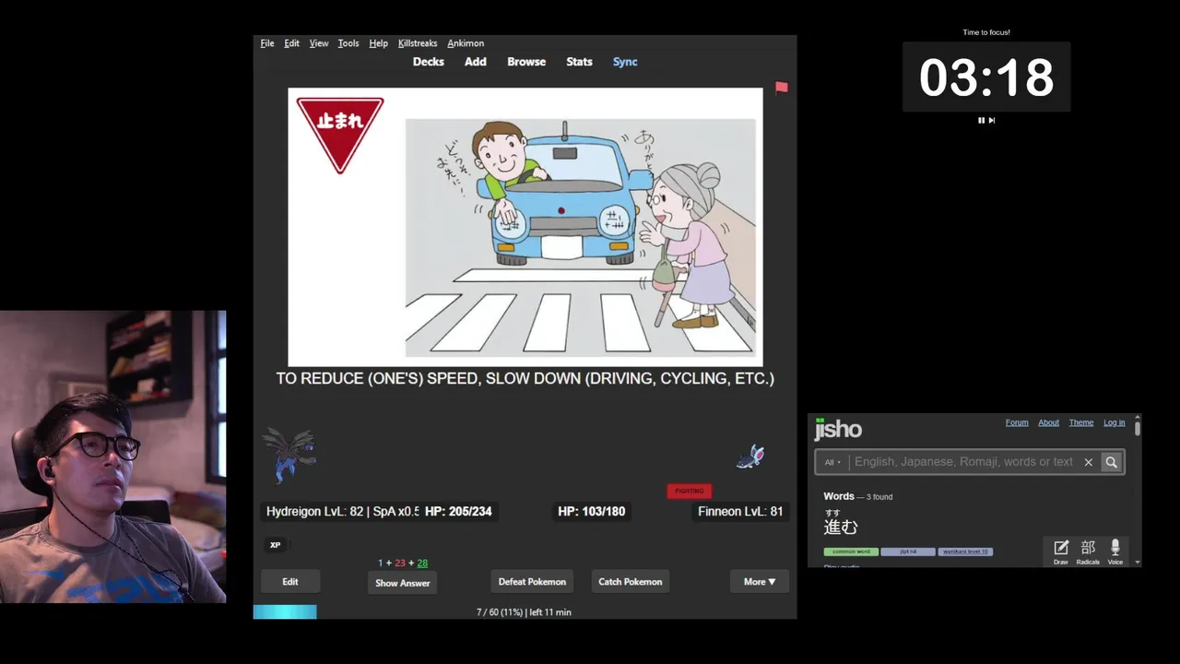Click the '7 / 60 (11%) | left 11 min' status text
The height and width of the screenshot is (664, 1180).
coord(524,612)
